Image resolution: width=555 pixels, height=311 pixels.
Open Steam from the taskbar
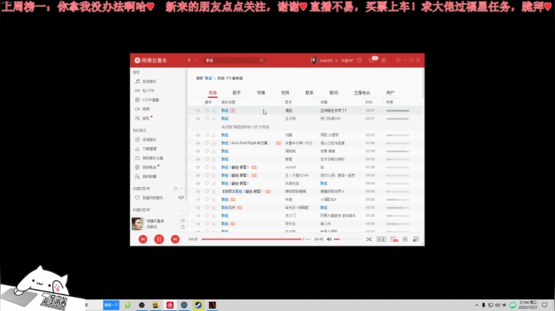tap(198, 305)
